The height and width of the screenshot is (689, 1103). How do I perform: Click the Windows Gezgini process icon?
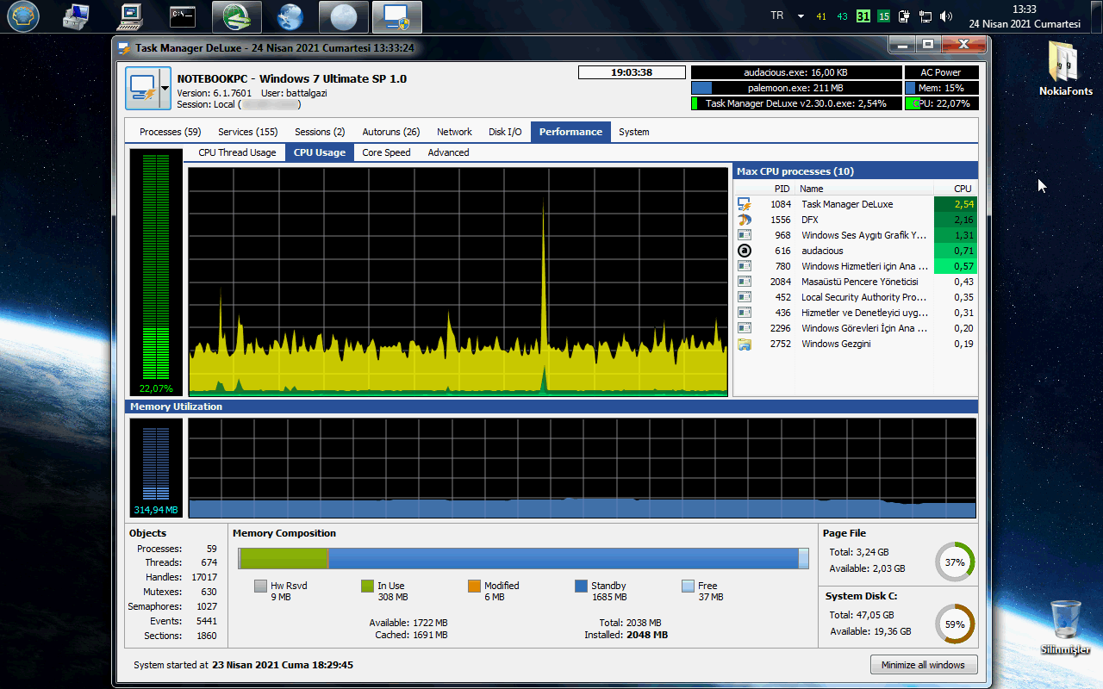(745, 344)
